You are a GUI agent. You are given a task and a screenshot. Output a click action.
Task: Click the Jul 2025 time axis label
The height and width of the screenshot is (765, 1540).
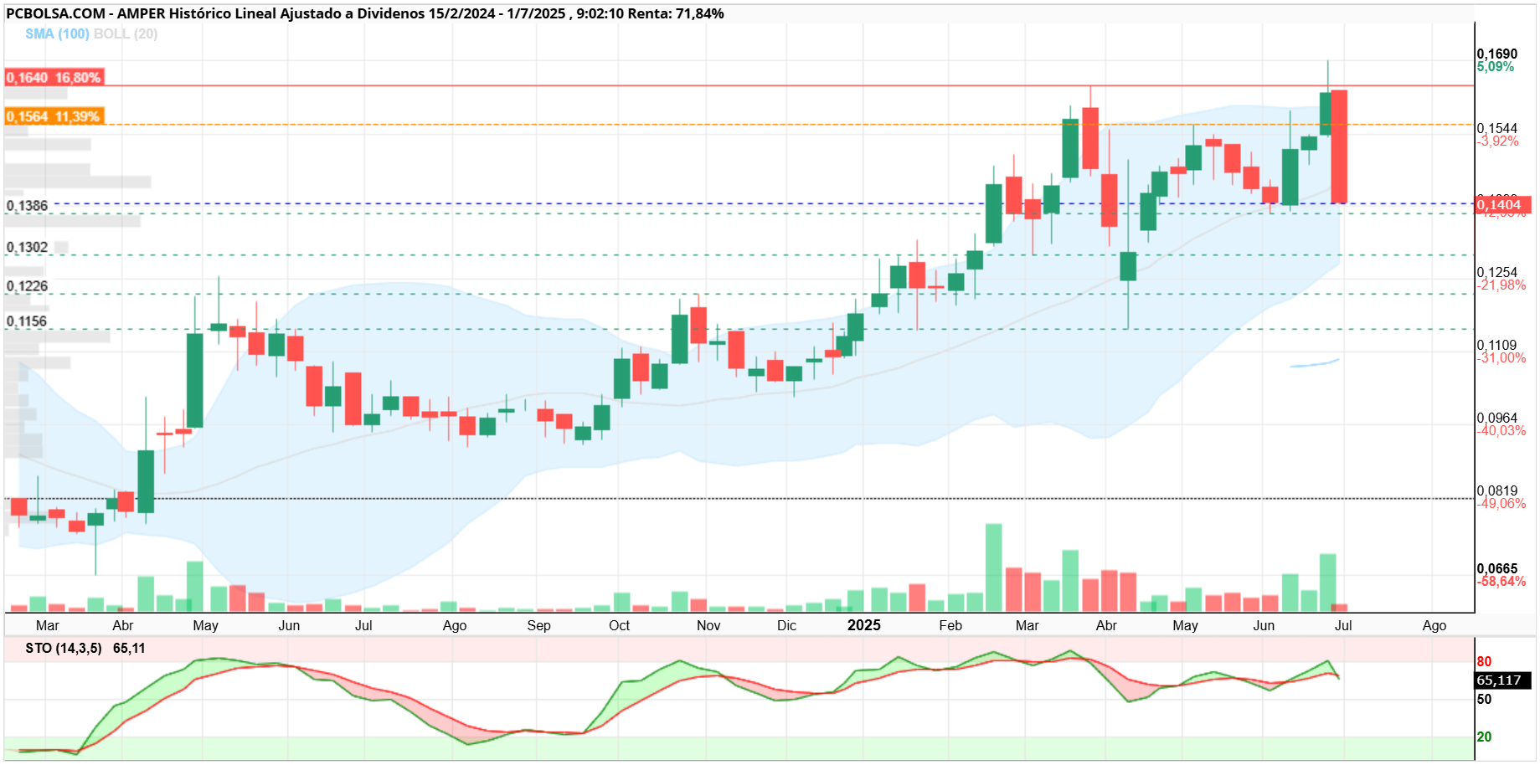1342,625
